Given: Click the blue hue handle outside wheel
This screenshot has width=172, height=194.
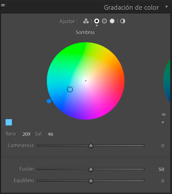Looking at the screenshot, I should point(49,101).
